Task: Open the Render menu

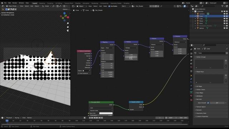Action: pos(15,3)
